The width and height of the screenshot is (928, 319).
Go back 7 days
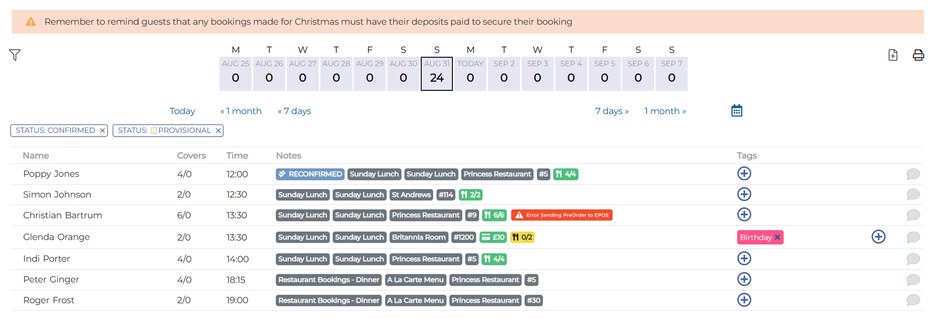[294, 111]
